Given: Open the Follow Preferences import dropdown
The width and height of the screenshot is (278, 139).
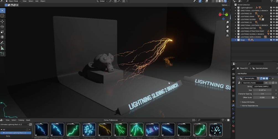Looking at the screenshot, I should (113, 120).
